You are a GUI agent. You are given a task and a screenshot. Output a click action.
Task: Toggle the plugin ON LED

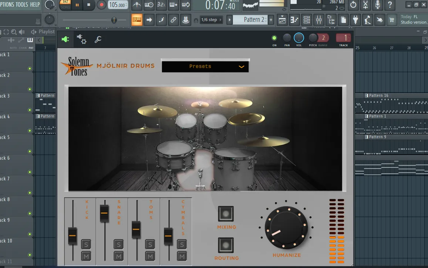pos(274,38)
